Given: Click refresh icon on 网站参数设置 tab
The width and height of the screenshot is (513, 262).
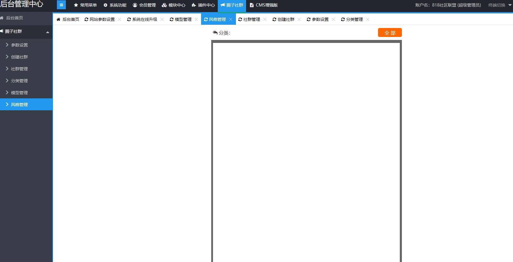Looking at the screenshot, I should pyautogui.click(x=86, y=19).
